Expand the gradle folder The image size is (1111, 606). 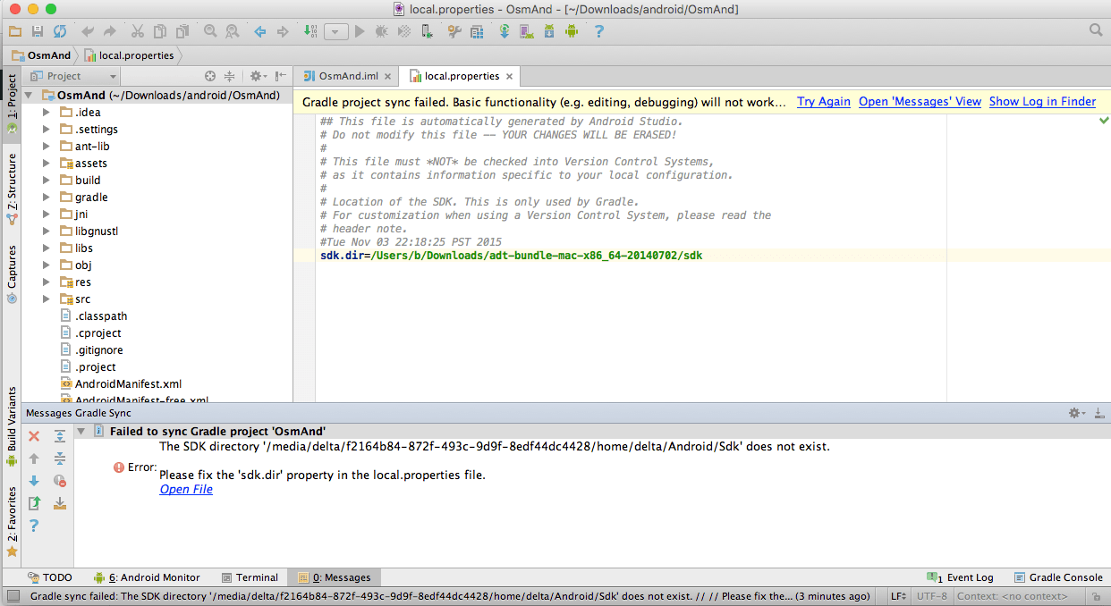point(47,198)
